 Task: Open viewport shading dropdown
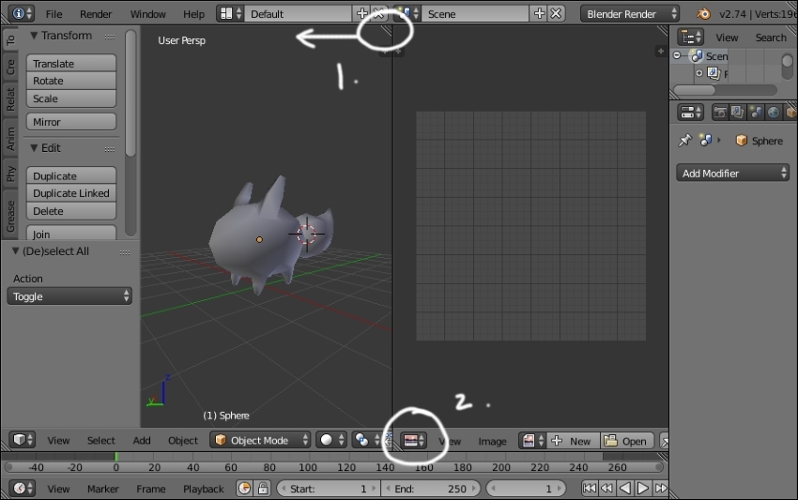coord(330,440)
